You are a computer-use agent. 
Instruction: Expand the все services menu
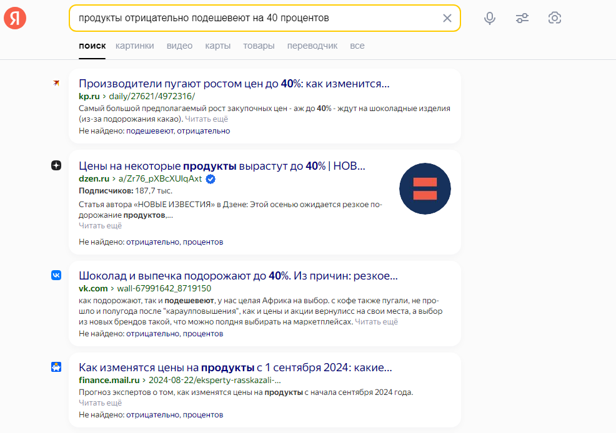point(357,46)
